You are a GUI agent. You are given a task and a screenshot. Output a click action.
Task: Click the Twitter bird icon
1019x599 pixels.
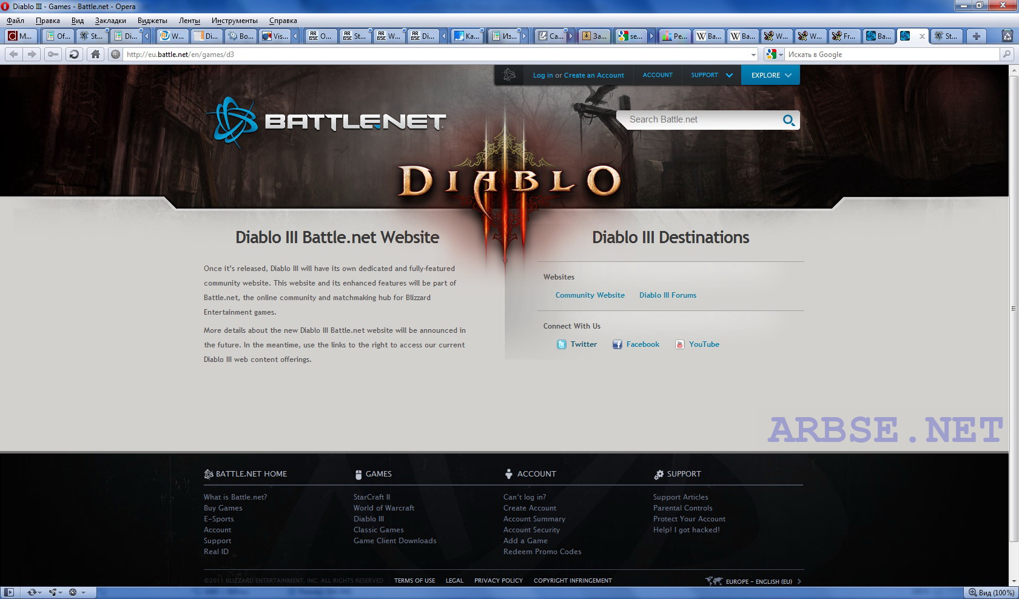(x=562, y=344)
